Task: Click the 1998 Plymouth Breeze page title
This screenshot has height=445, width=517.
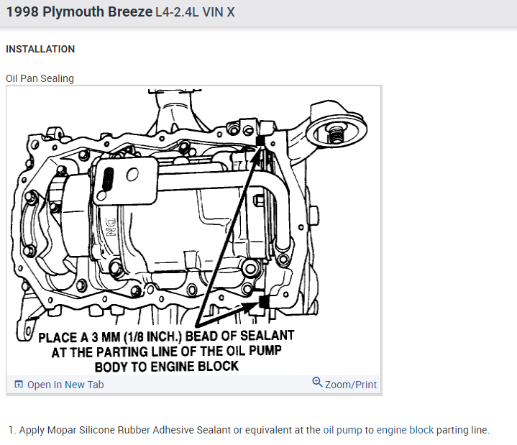Action: pos(80,12)
